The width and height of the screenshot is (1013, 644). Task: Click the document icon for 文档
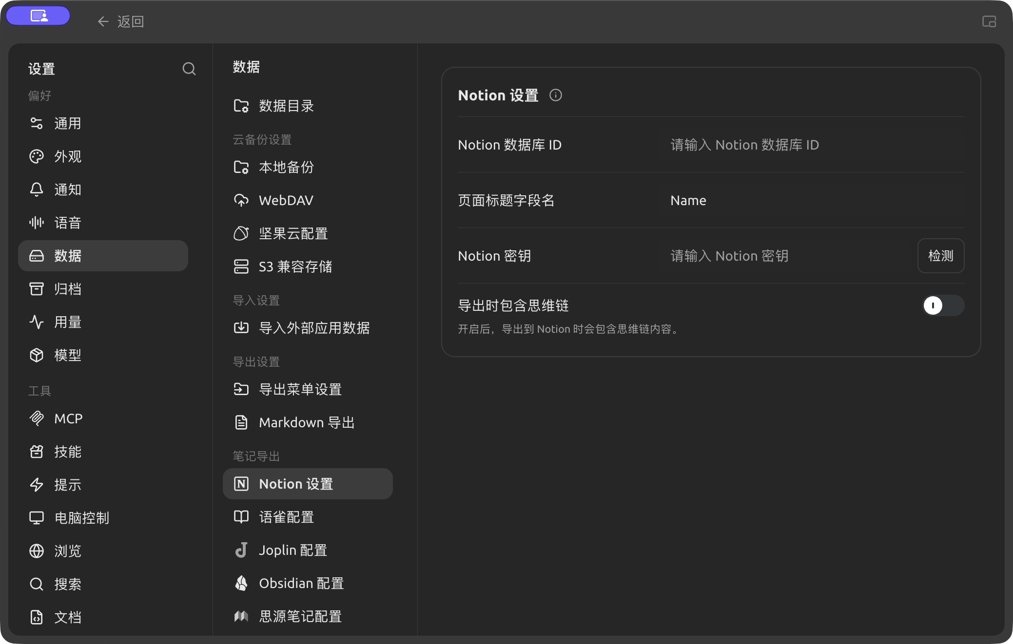click(x=37, y=617)
